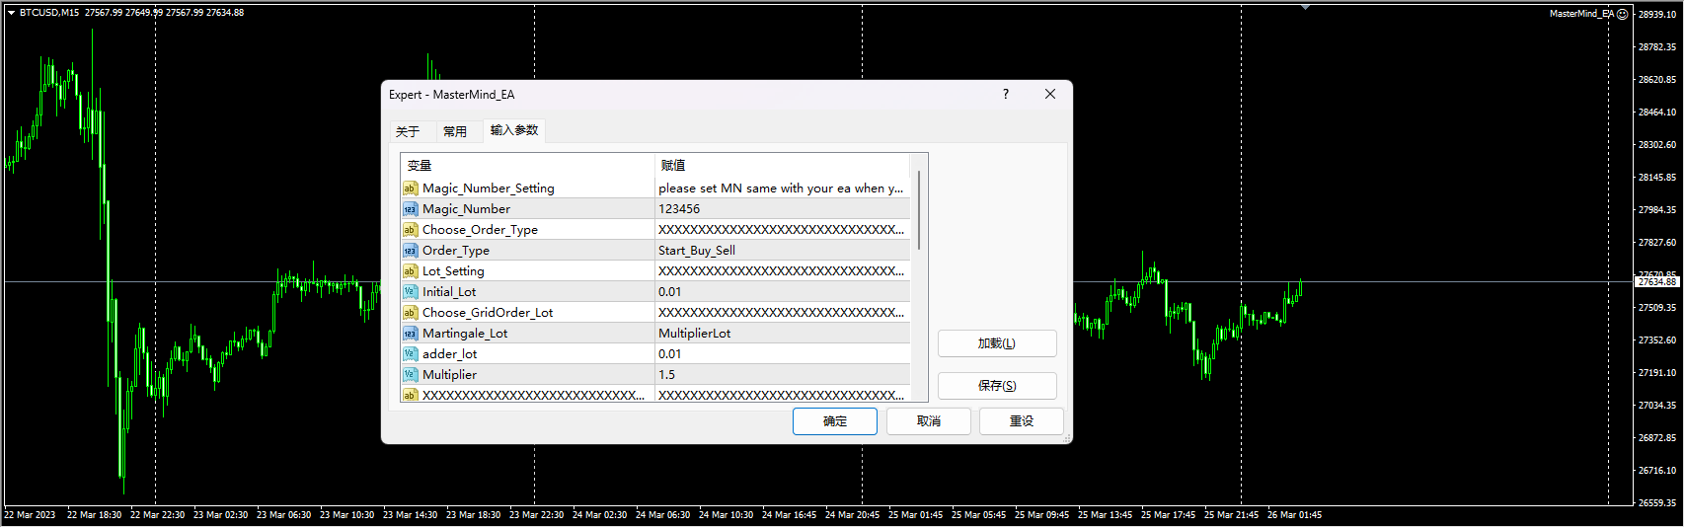
Task: Open the Martingale_Lot value MultiplierLot
Action: pos(782,334)
